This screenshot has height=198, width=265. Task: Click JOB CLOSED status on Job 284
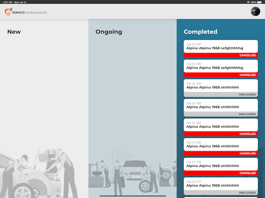247,94
